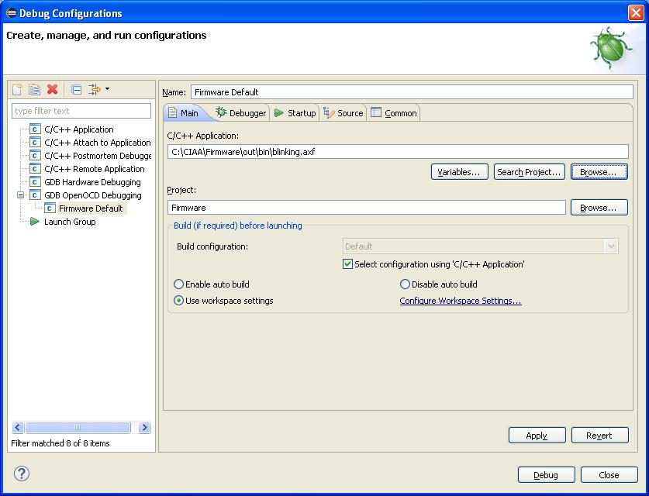The image size is (649, 496).
Task: Switch to the Source tab
Action: tap(343, 113)
